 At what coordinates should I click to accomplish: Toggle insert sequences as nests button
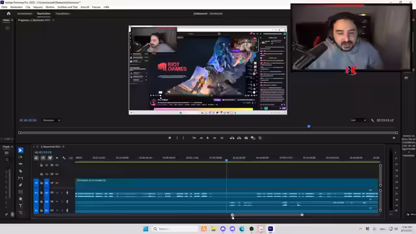[36, 158]
